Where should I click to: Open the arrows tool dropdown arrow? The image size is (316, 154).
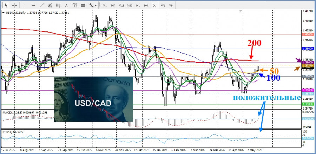pyautogui.click(x=96, y=5)
